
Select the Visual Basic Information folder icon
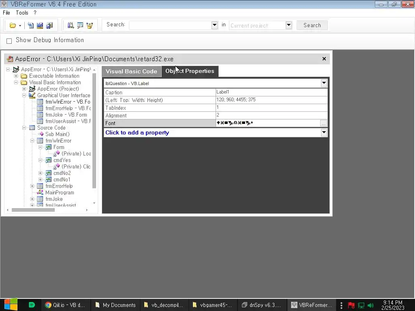[x=24, y=82]
